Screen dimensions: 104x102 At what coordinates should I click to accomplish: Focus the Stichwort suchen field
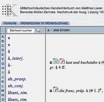(x=21, y=31)
